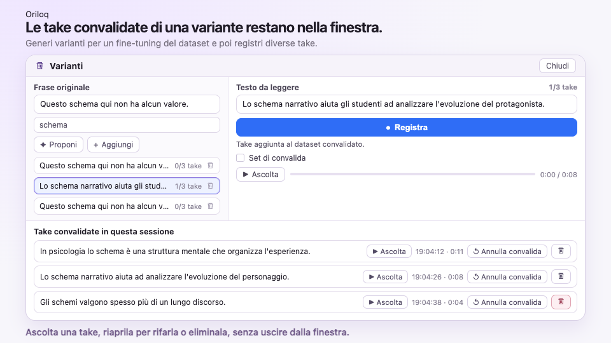Edit the Frase originale text field
The height and width of the screenshot is (343, 611).
click(127, 104)
